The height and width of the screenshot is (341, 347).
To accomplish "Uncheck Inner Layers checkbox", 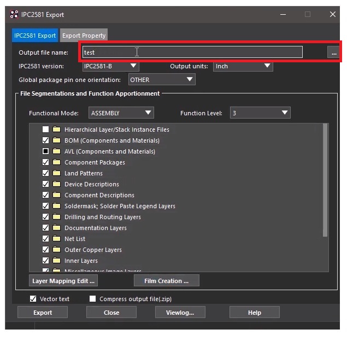I will 45,260.
